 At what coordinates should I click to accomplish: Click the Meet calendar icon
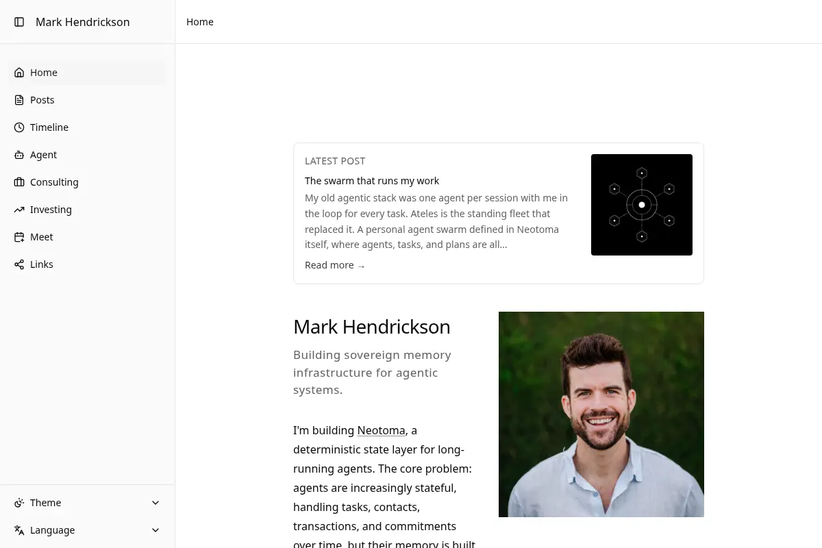pyautogui.click(x=19, y=237)
